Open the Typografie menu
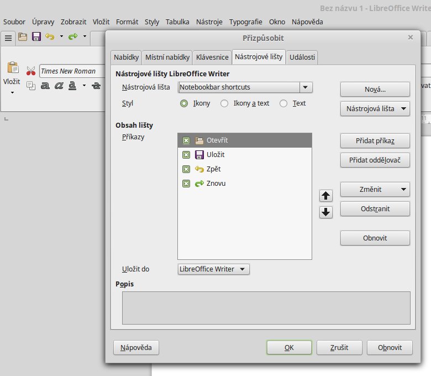431x376 pixels. pyautogui.click(x=246, y=22)
